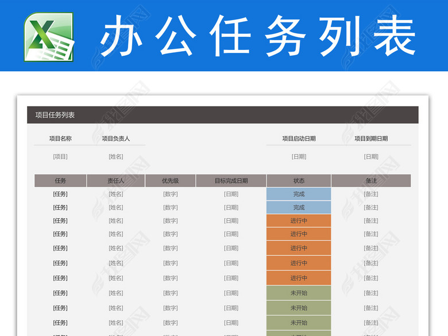
Task: Click the 项目任务列表 dark header bar
Action: coord(223,115)
